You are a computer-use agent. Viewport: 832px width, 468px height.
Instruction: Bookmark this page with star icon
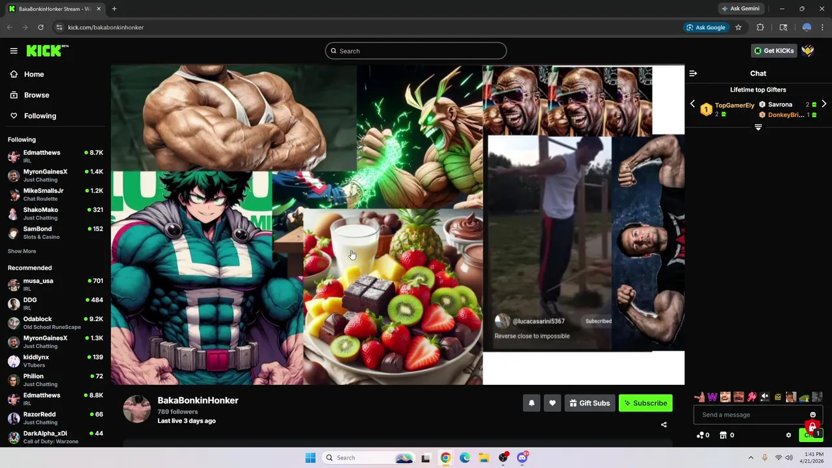tap(738, 27)
